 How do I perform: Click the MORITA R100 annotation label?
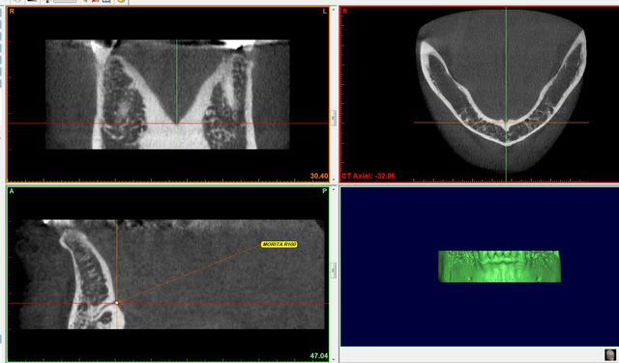coord(280,244)
